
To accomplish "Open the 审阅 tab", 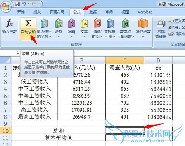I will (x=109, y=12).
